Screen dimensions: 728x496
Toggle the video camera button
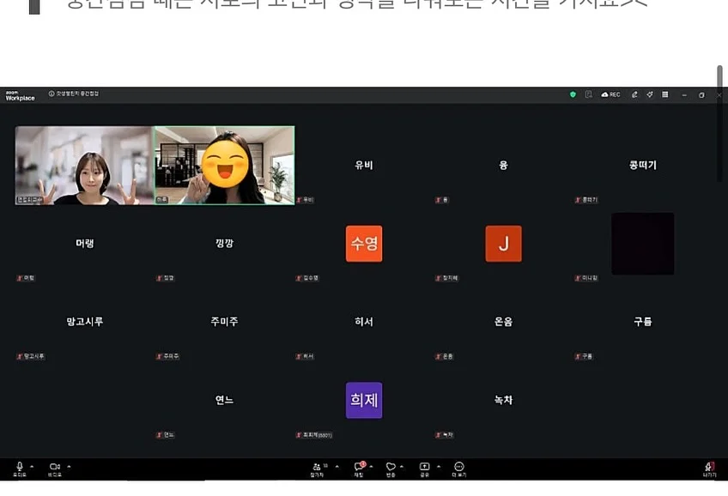(55, 469)
